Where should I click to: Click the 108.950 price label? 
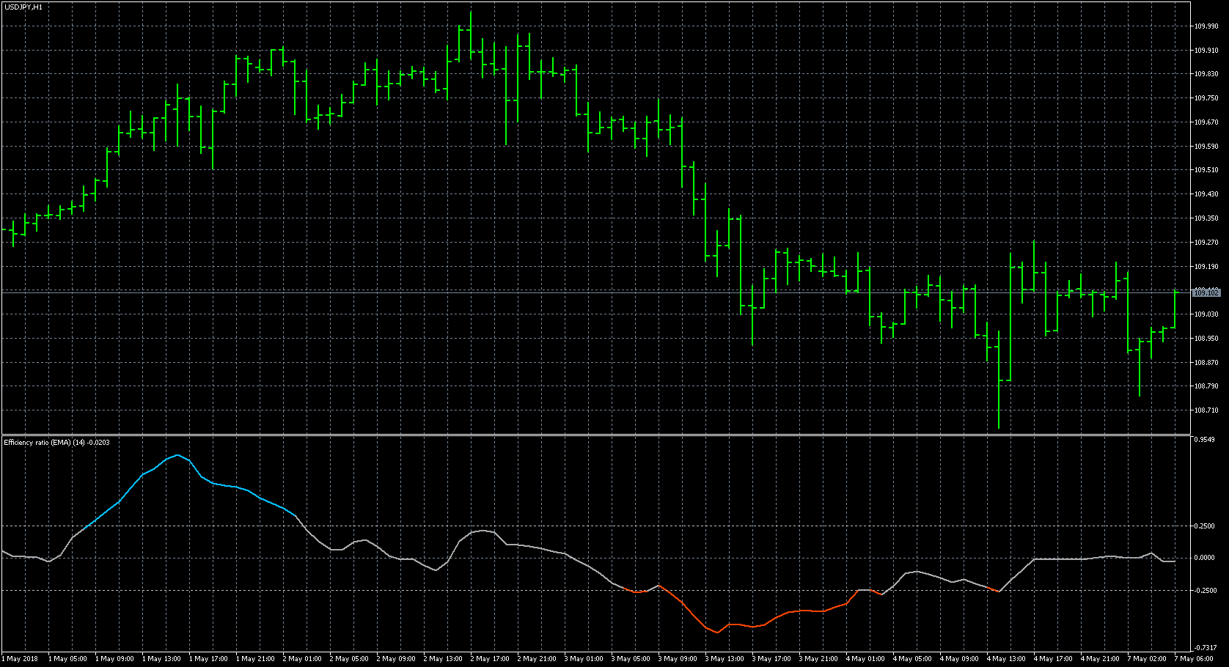click(x=1206, y=339)
